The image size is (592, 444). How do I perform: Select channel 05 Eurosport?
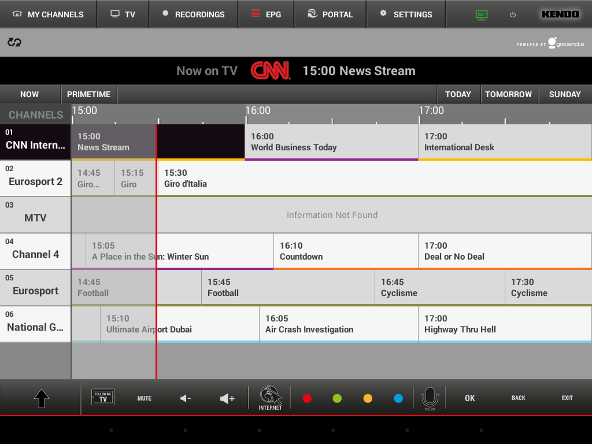coord(35,287)
